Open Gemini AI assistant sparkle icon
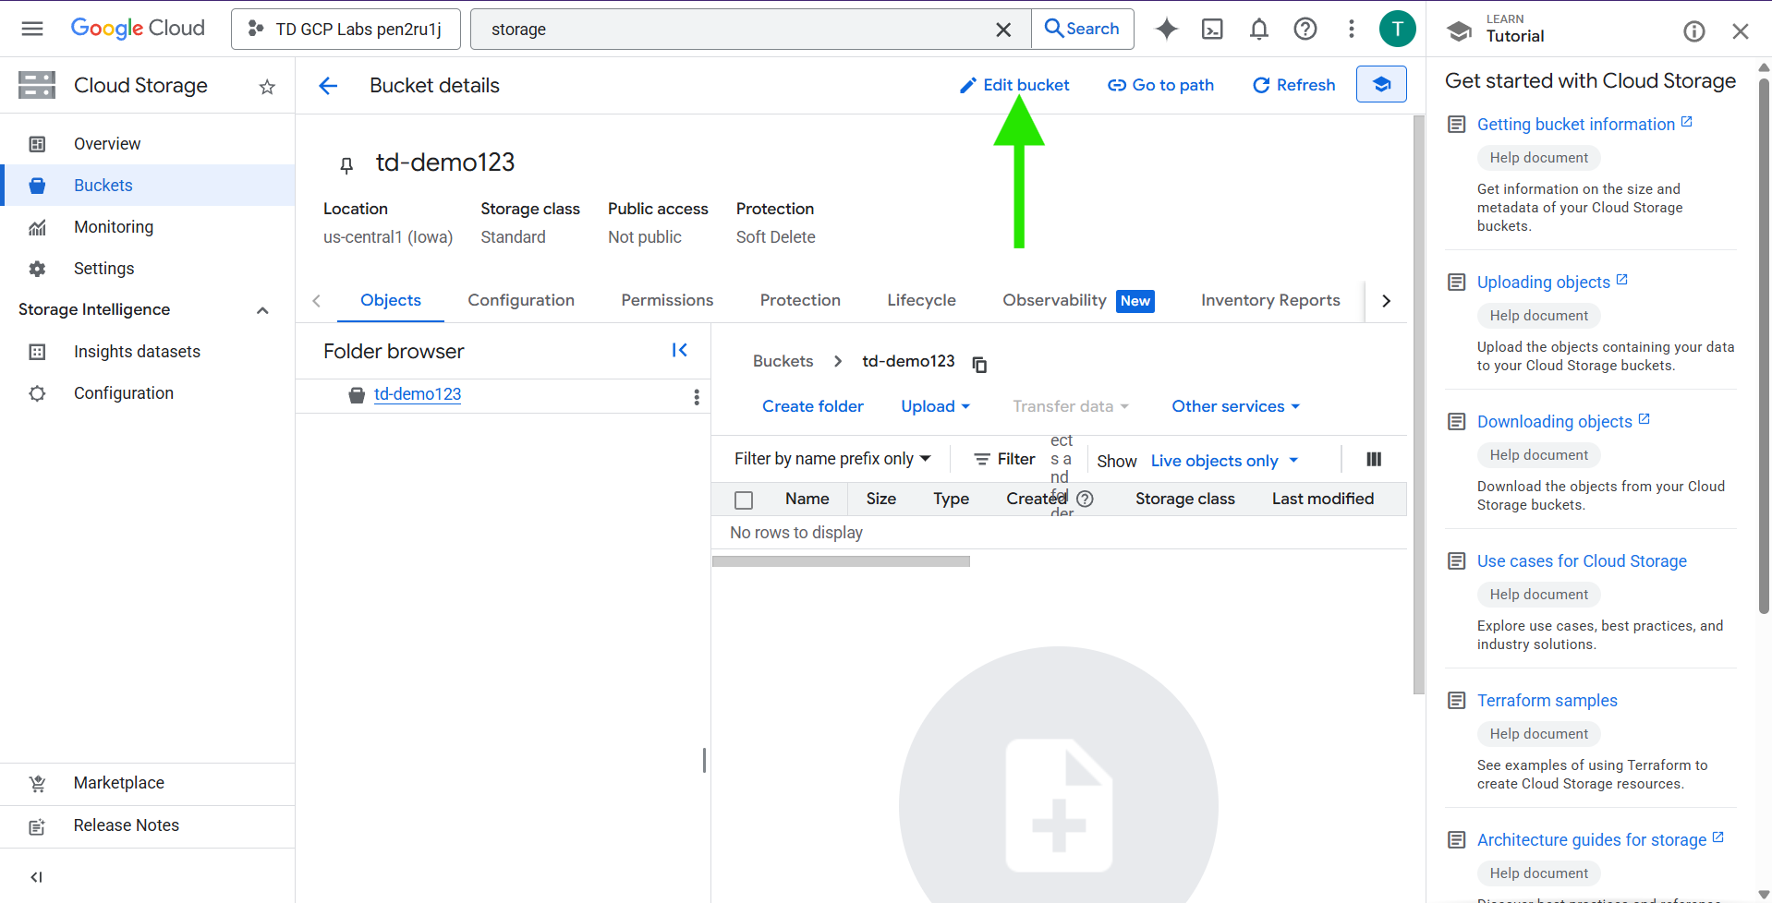Viewport: 1772px width, 903px height. 1167,30
